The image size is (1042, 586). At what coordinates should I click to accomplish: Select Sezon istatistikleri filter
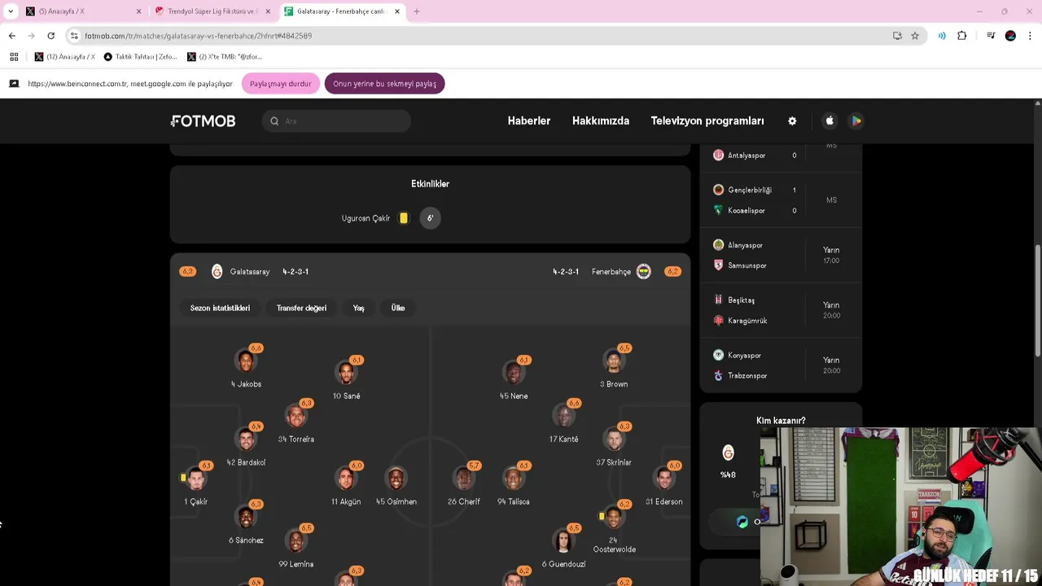(x=220, y=308)
